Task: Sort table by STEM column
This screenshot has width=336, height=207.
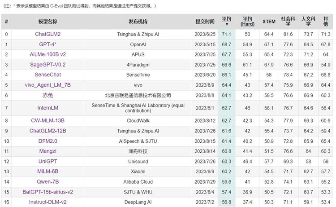Action: [x=269, y=22]
